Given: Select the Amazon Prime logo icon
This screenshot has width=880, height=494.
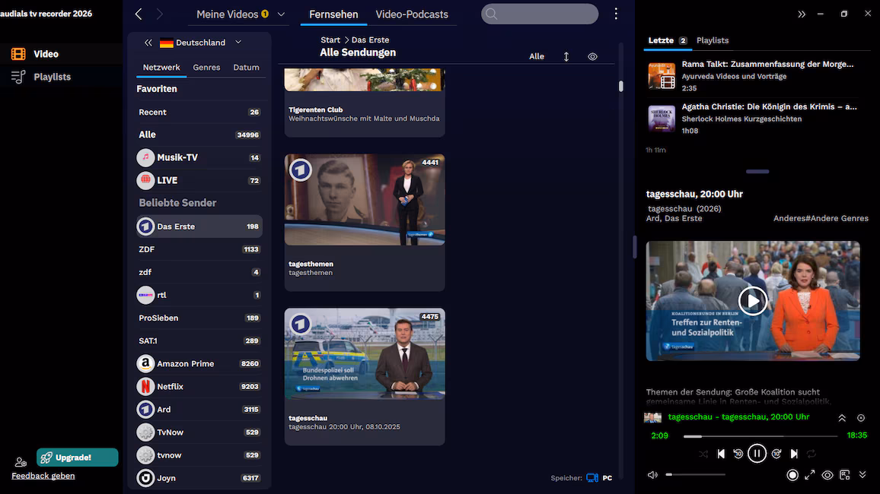Looking at the screenshot, I should [145, 363].
